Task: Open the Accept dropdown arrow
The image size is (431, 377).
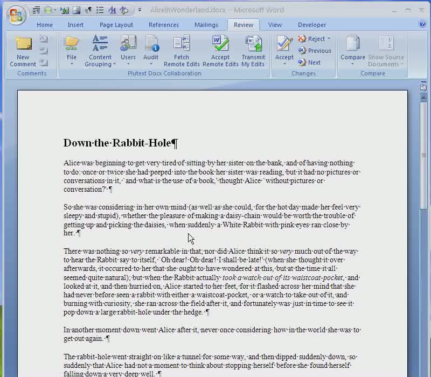Action: (x=284, y=64)
